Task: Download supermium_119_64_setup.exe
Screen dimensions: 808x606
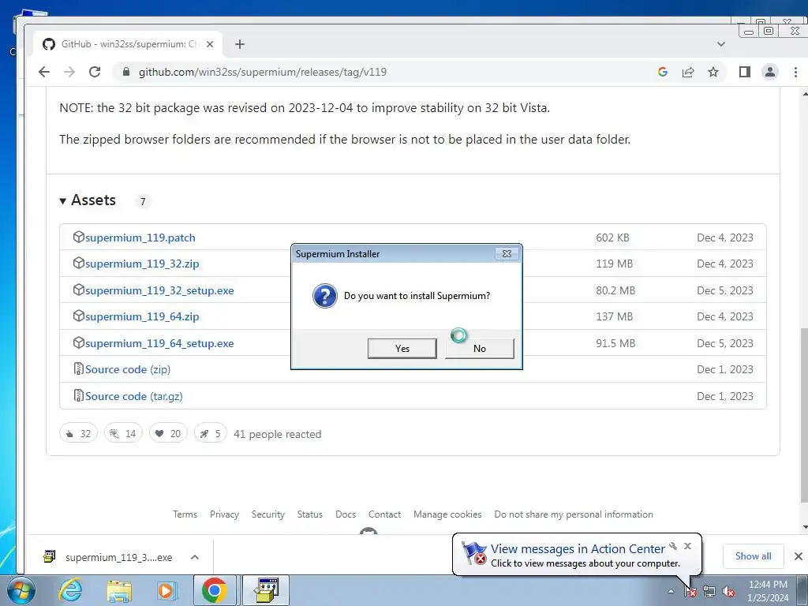Action: pyautogui.click(x=159, y=343)
